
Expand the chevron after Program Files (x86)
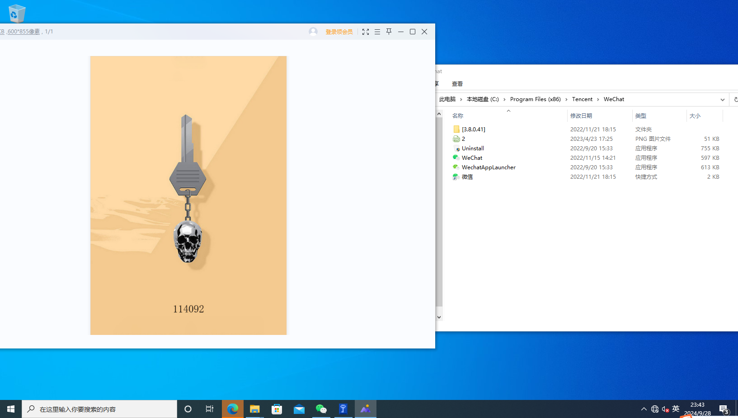click(566, 99)
